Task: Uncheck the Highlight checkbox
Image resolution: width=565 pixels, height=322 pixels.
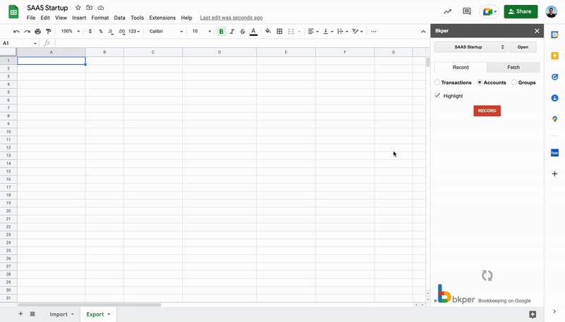Action: click(x=437, y=96)
